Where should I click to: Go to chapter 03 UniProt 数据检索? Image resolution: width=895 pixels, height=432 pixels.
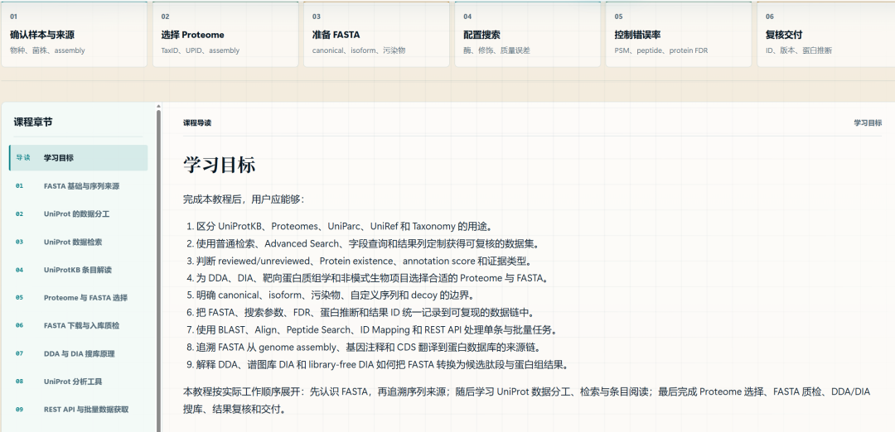[78, 242]
